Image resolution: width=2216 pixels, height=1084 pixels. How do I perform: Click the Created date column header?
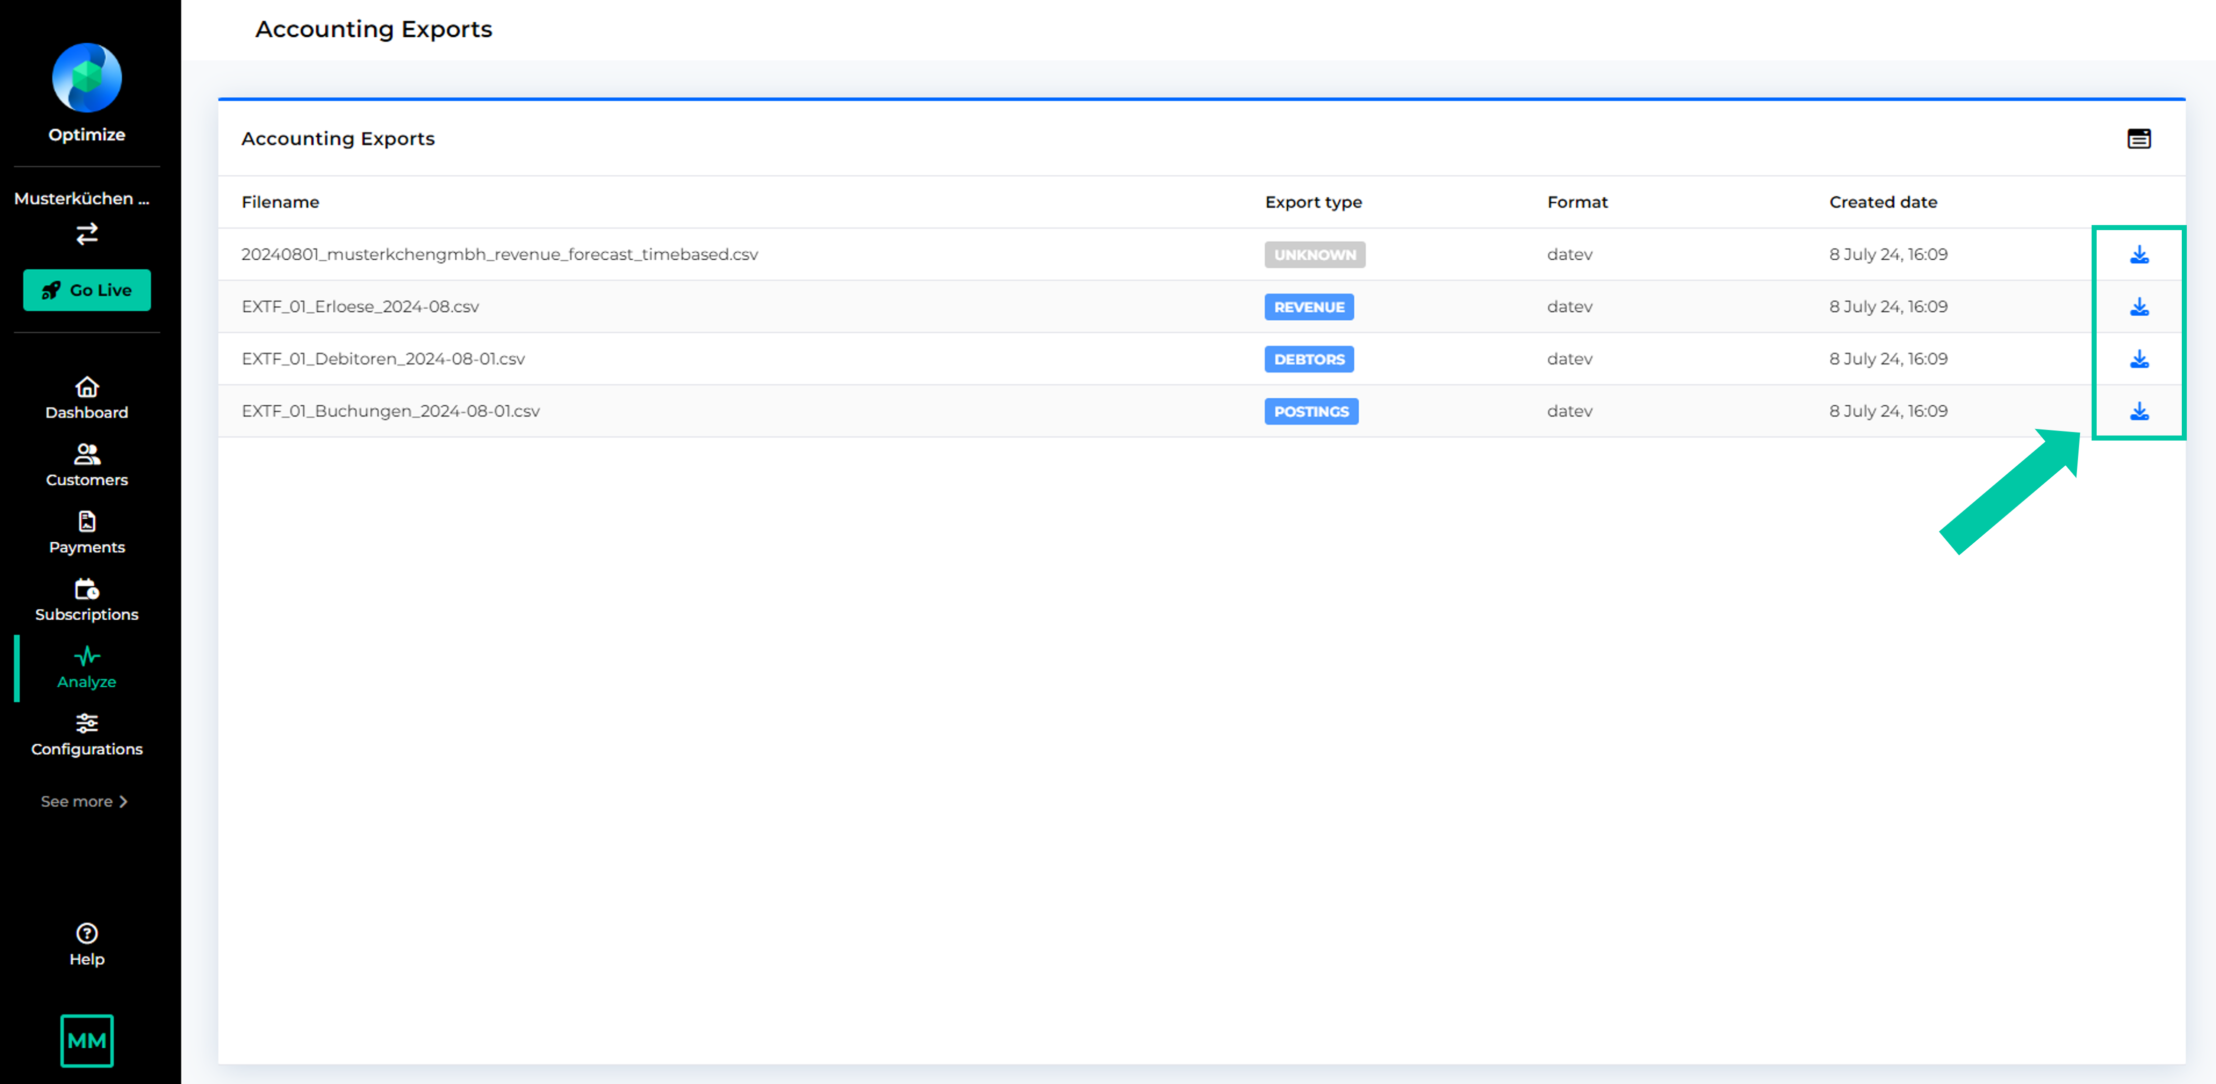1883,202
